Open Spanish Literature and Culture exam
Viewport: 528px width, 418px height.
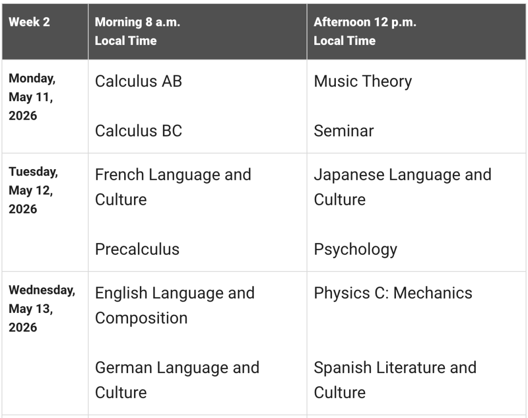pos(395,380)
